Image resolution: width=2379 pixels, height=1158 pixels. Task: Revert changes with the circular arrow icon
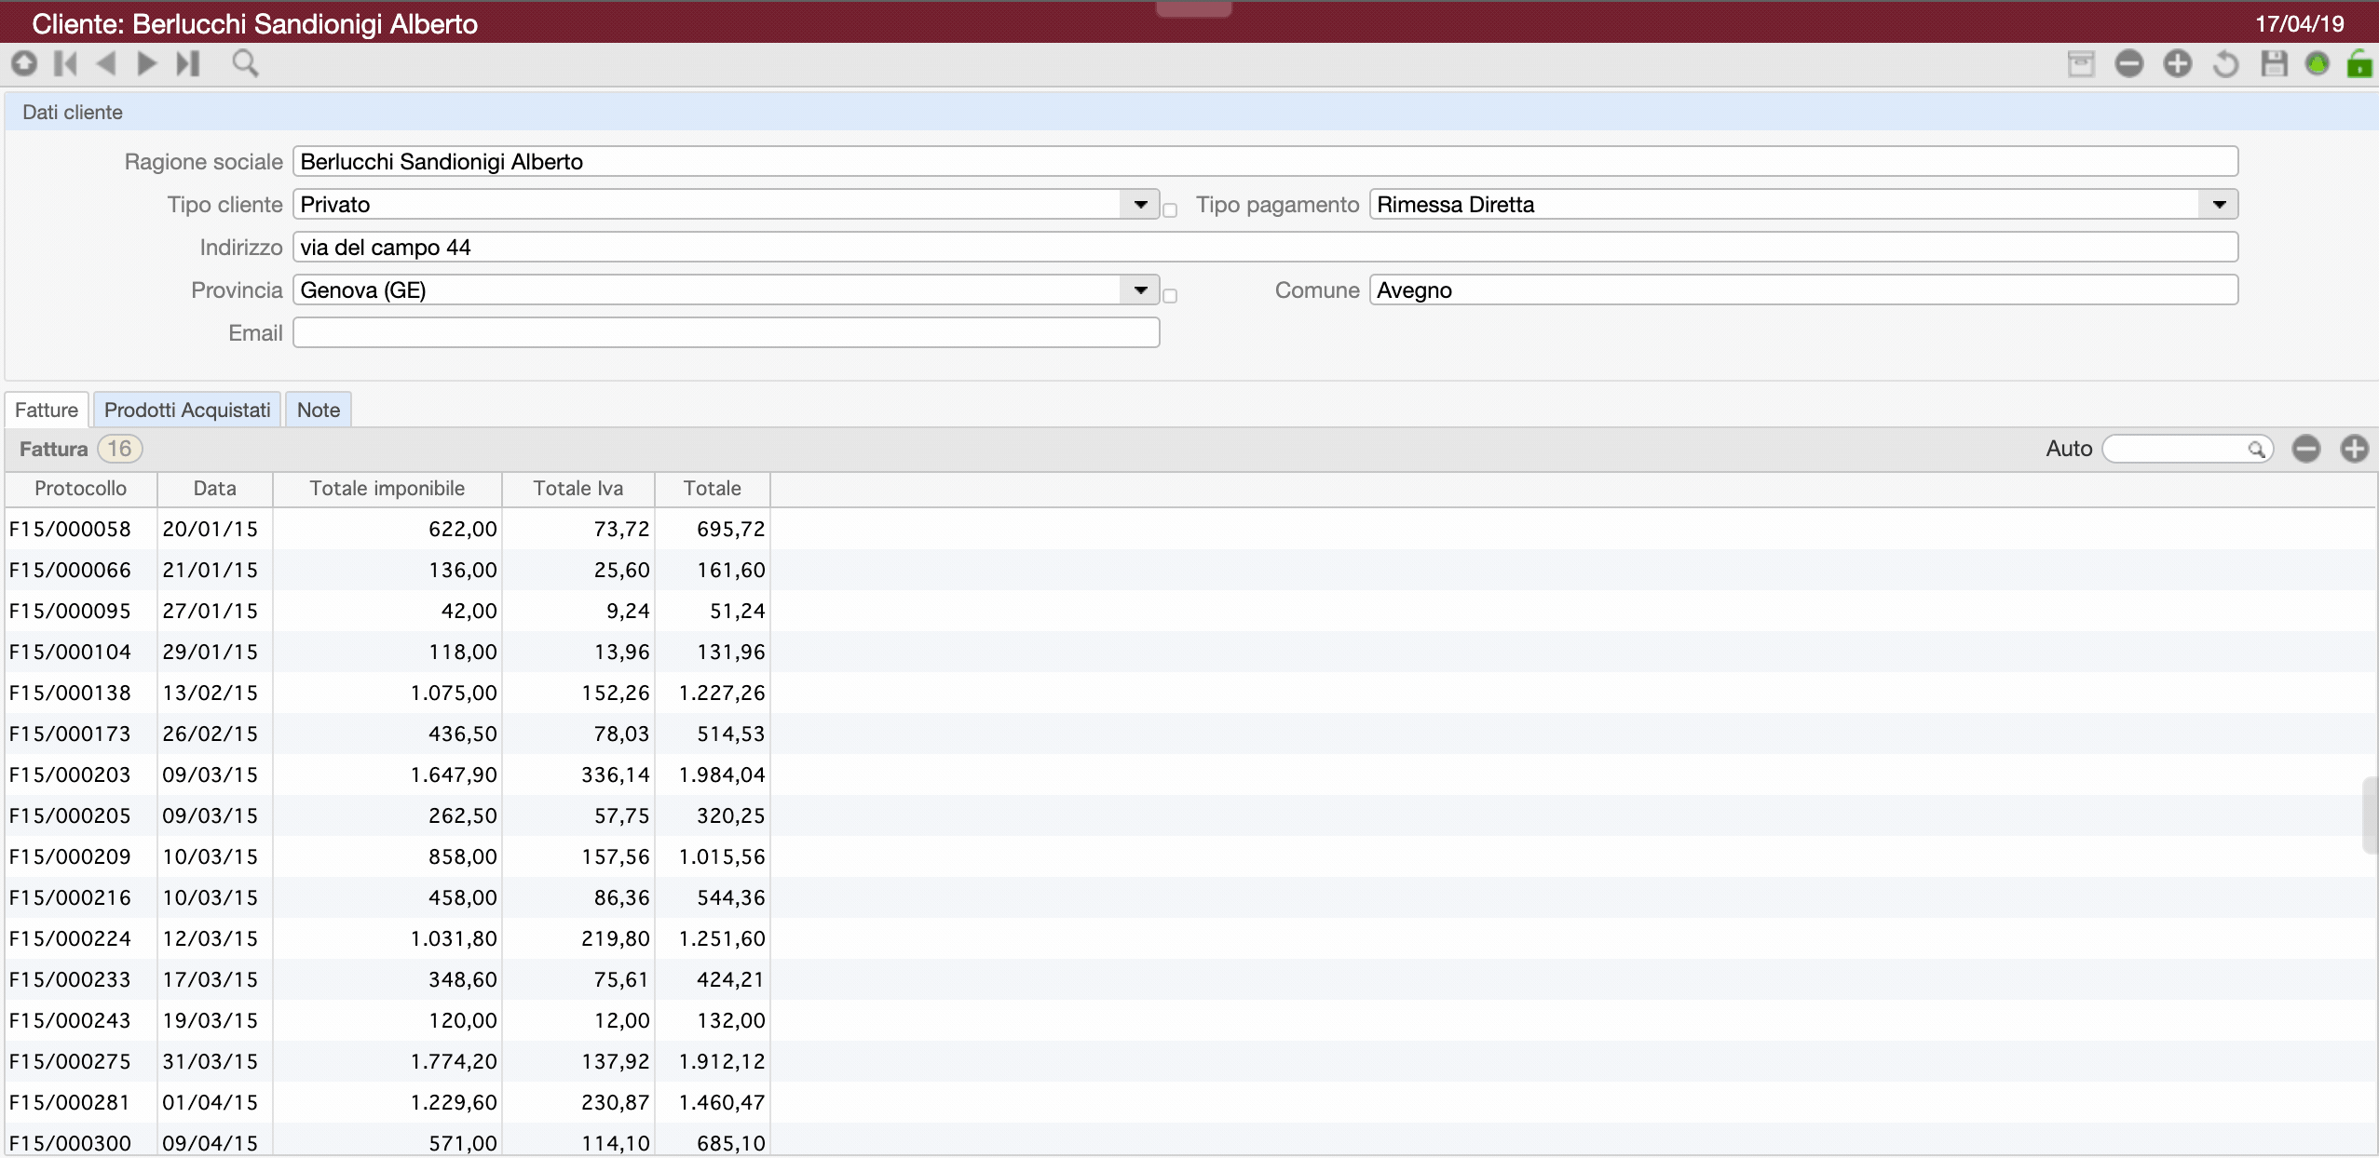click(x=2225, y=63)
